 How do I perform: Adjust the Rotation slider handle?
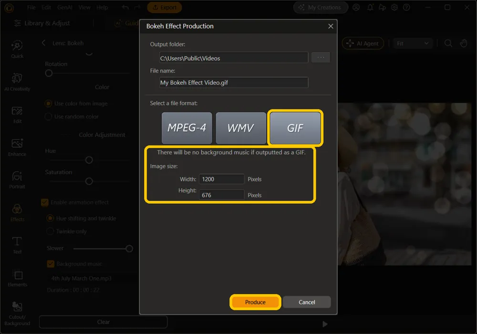pos(49,73)
